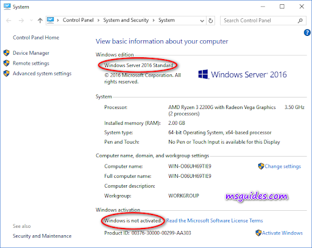312x248 pixels.
Task: Expand chevron after Control Panel breadcrumb
Action: click(x=98, y=20)
